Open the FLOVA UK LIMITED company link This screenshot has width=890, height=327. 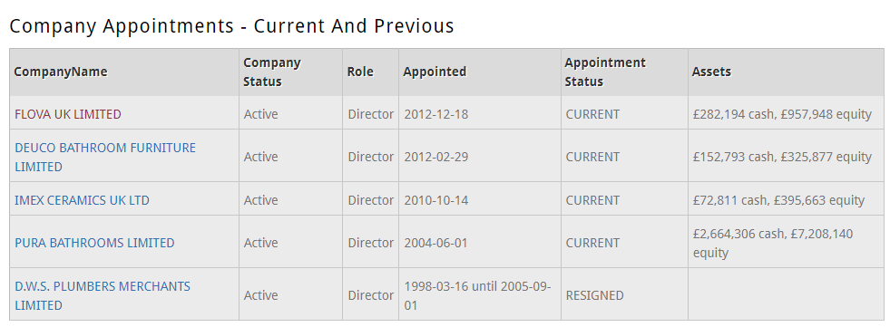coord(67,114)
